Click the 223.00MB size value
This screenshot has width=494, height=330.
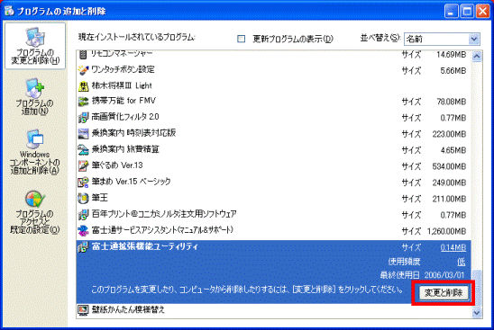[x=449, y=134]
